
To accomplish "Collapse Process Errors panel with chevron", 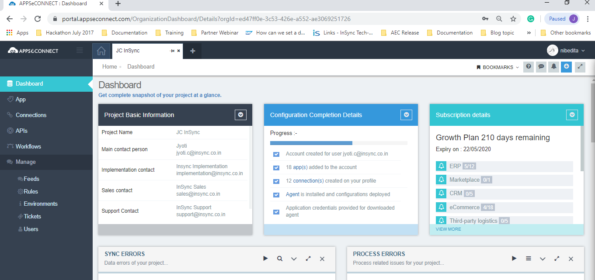I will [543, 259].
